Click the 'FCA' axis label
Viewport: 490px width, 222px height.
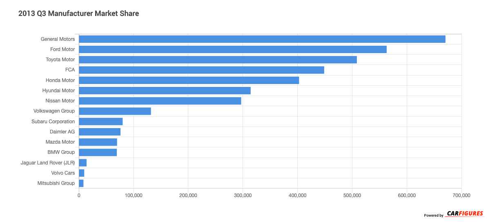coord(70,70)
